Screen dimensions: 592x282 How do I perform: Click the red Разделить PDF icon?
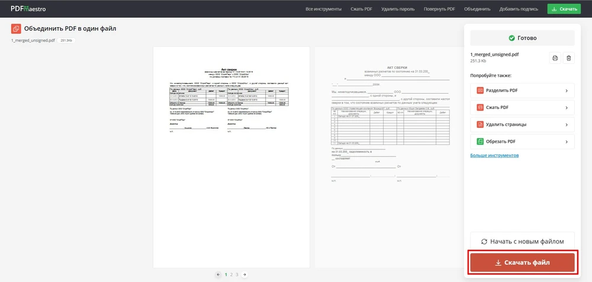(480, 91)
